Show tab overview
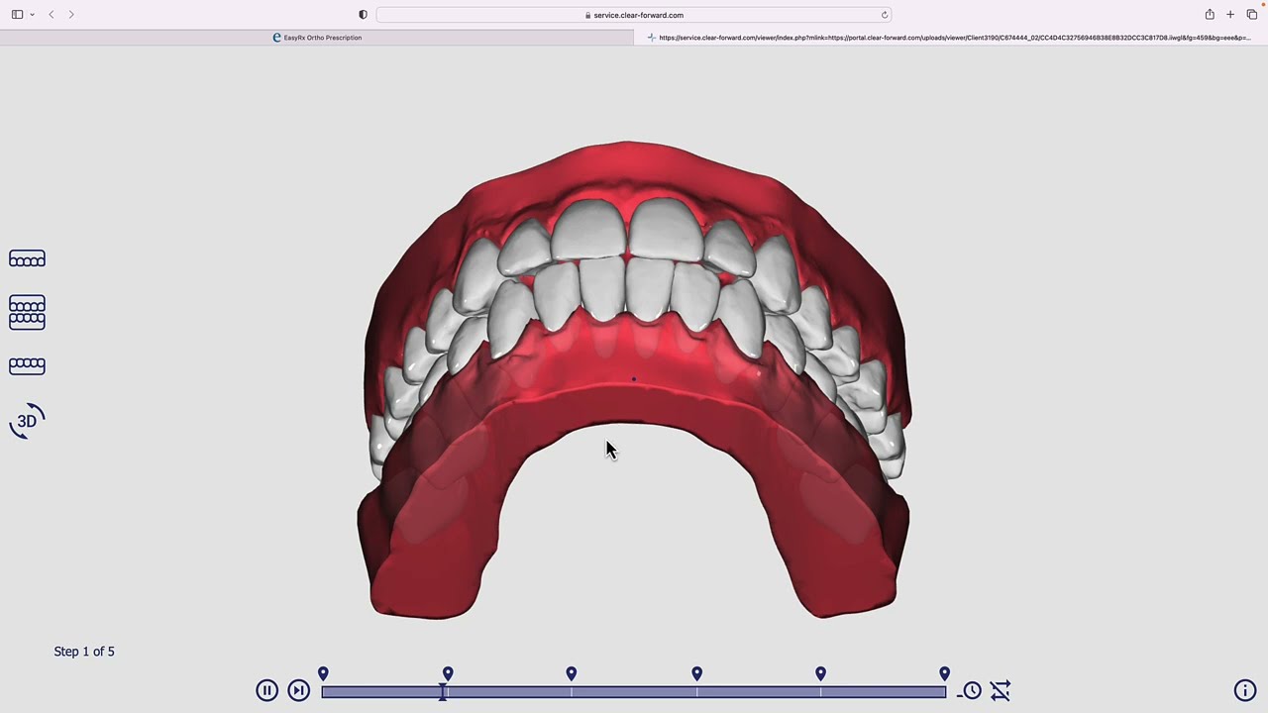 coord(1252,15)
